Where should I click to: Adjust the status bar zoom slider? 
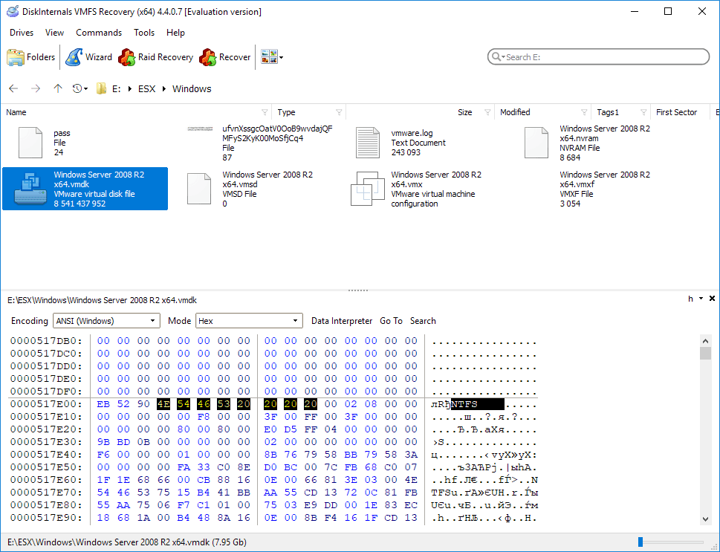click(x=640, y=542)
